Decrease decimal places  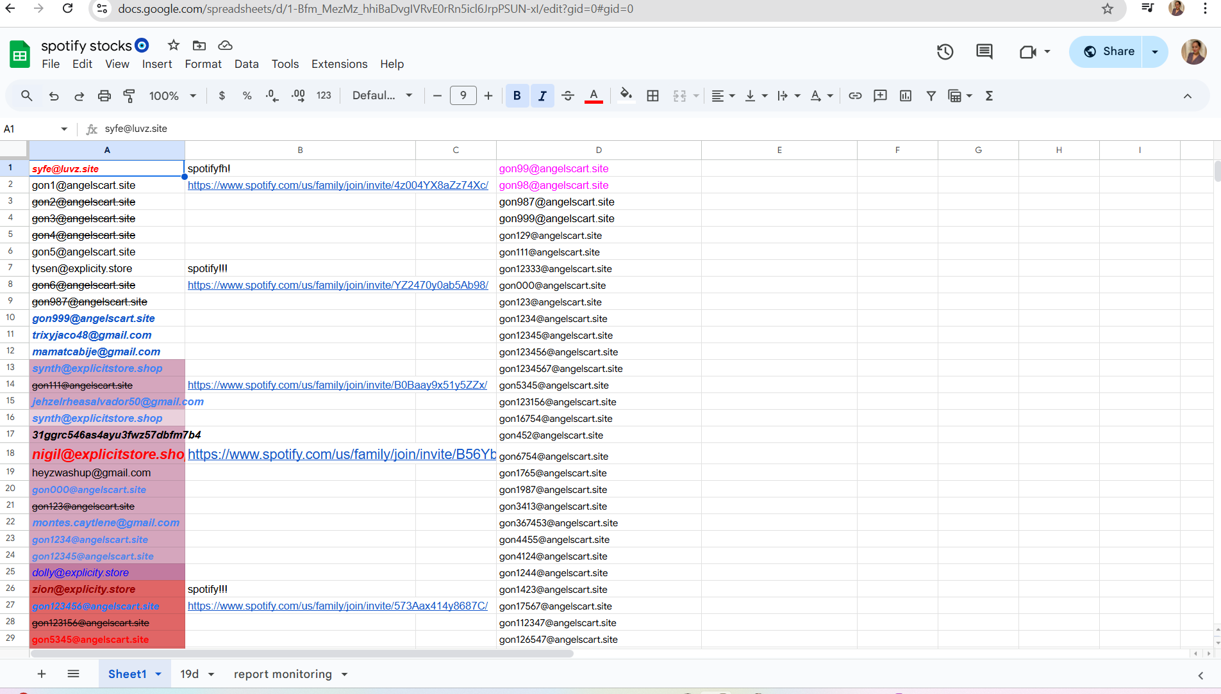point(272,96)
